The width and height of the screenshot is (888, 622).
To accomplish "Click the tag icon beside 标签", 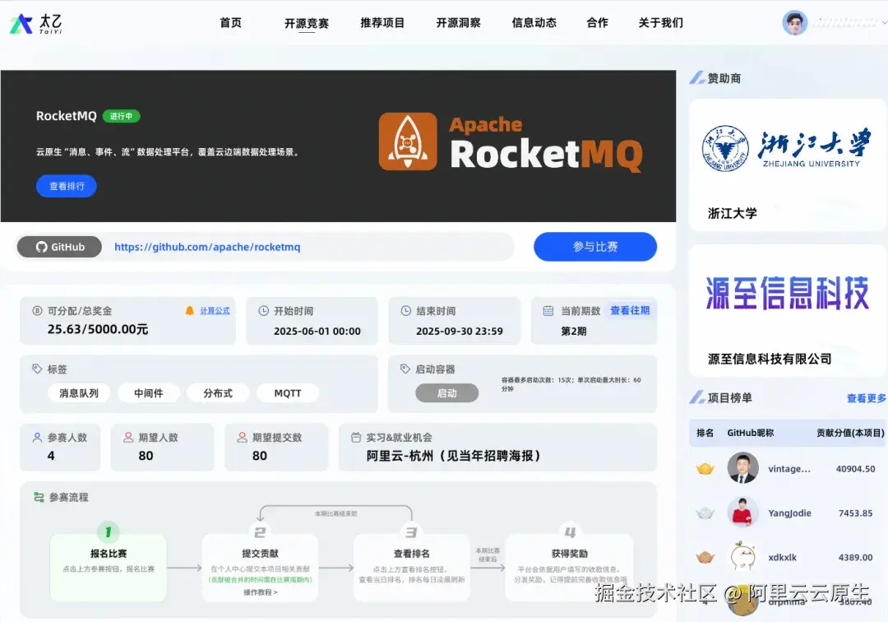I will [37, 369].
